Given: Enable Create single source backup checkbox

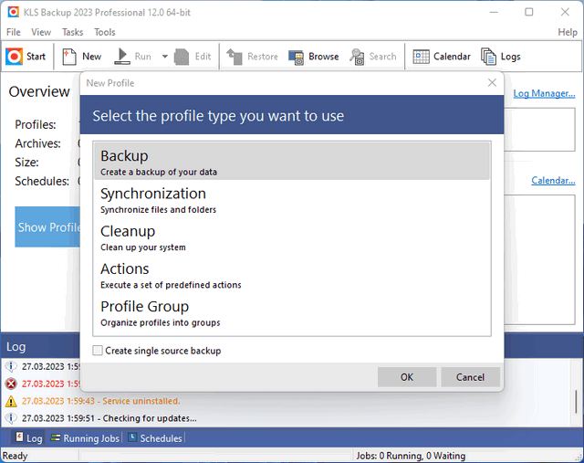Looking at the screenshot, I should [99, 351].
